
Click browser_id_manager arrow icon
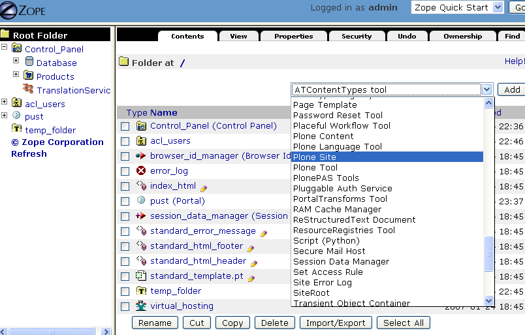tap(141, 156)
